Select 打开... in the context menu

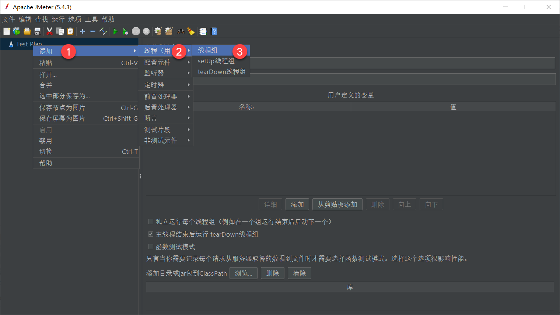tap(86, 74)
